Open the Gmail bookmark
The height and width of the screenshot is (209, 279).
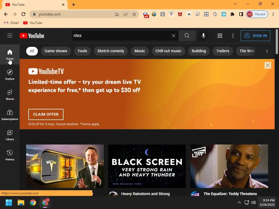pyautogui.click(x=11, y=23)
